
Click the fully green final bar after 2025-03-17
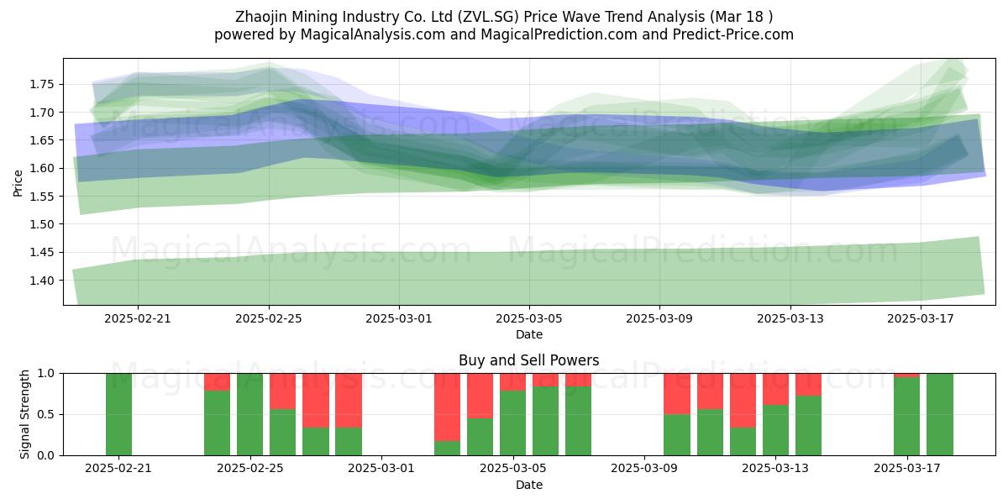pyautogui.click(x=940, y=414)
